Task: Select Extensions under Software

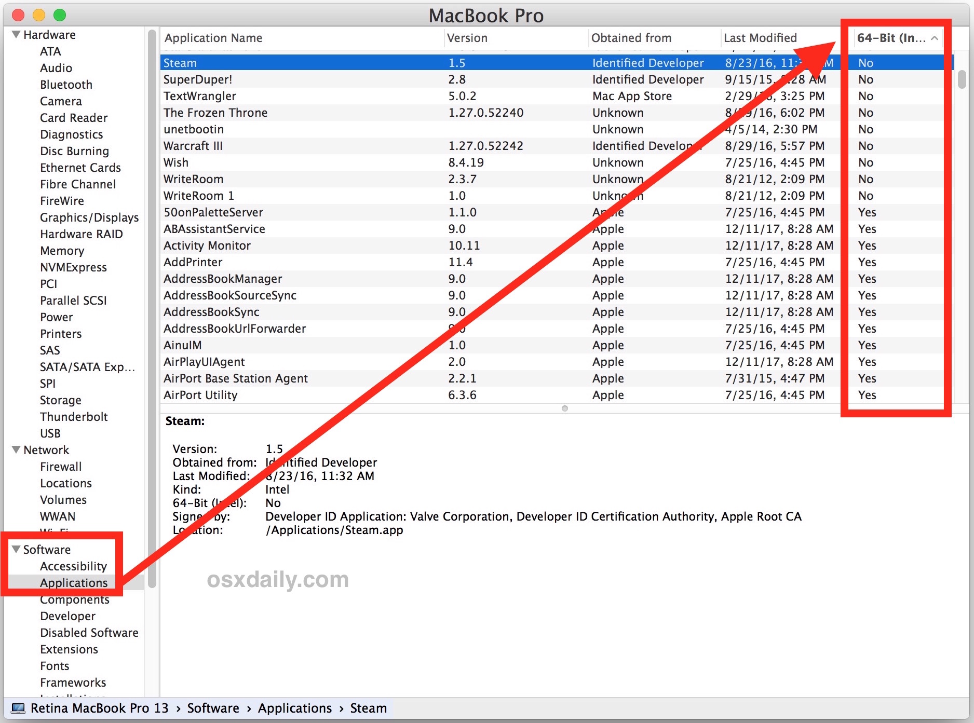Action: click(x=69, y=649)
